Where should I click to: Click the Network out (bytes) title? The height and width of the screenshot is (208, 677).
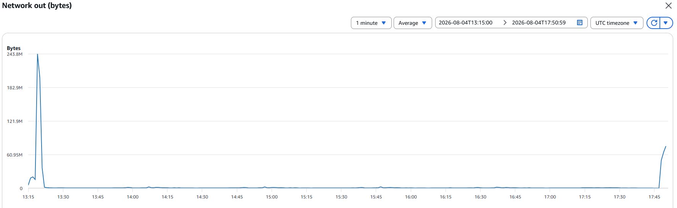(37, 6)
